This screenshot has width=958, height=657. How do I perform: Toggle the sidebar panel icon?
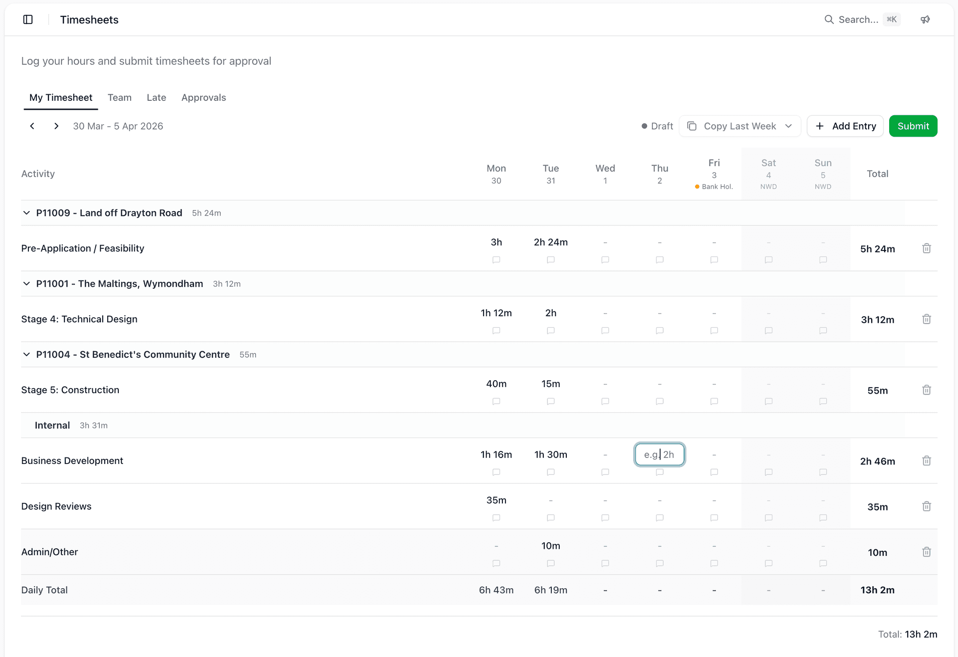tap(28, 19)
